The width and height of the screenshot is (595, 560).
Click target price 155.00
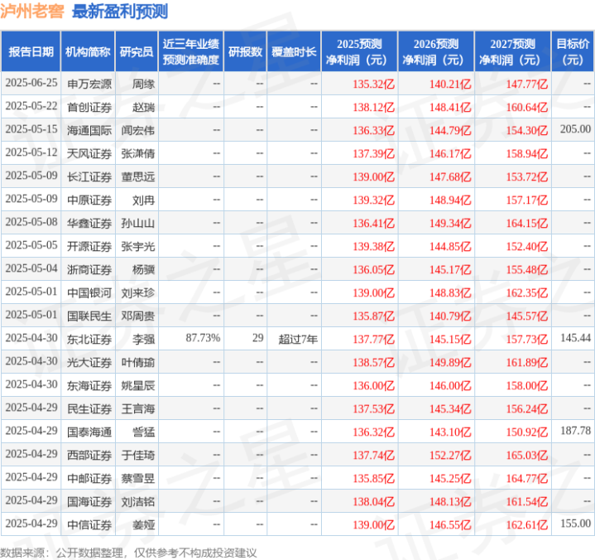[575, 524]
